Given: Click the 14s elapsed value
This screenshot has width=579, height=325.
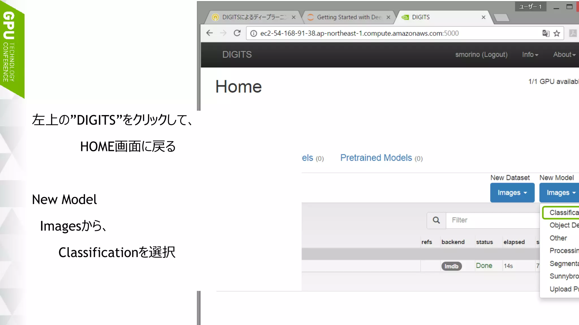Looking at the screenshot, I should [508, 266].
